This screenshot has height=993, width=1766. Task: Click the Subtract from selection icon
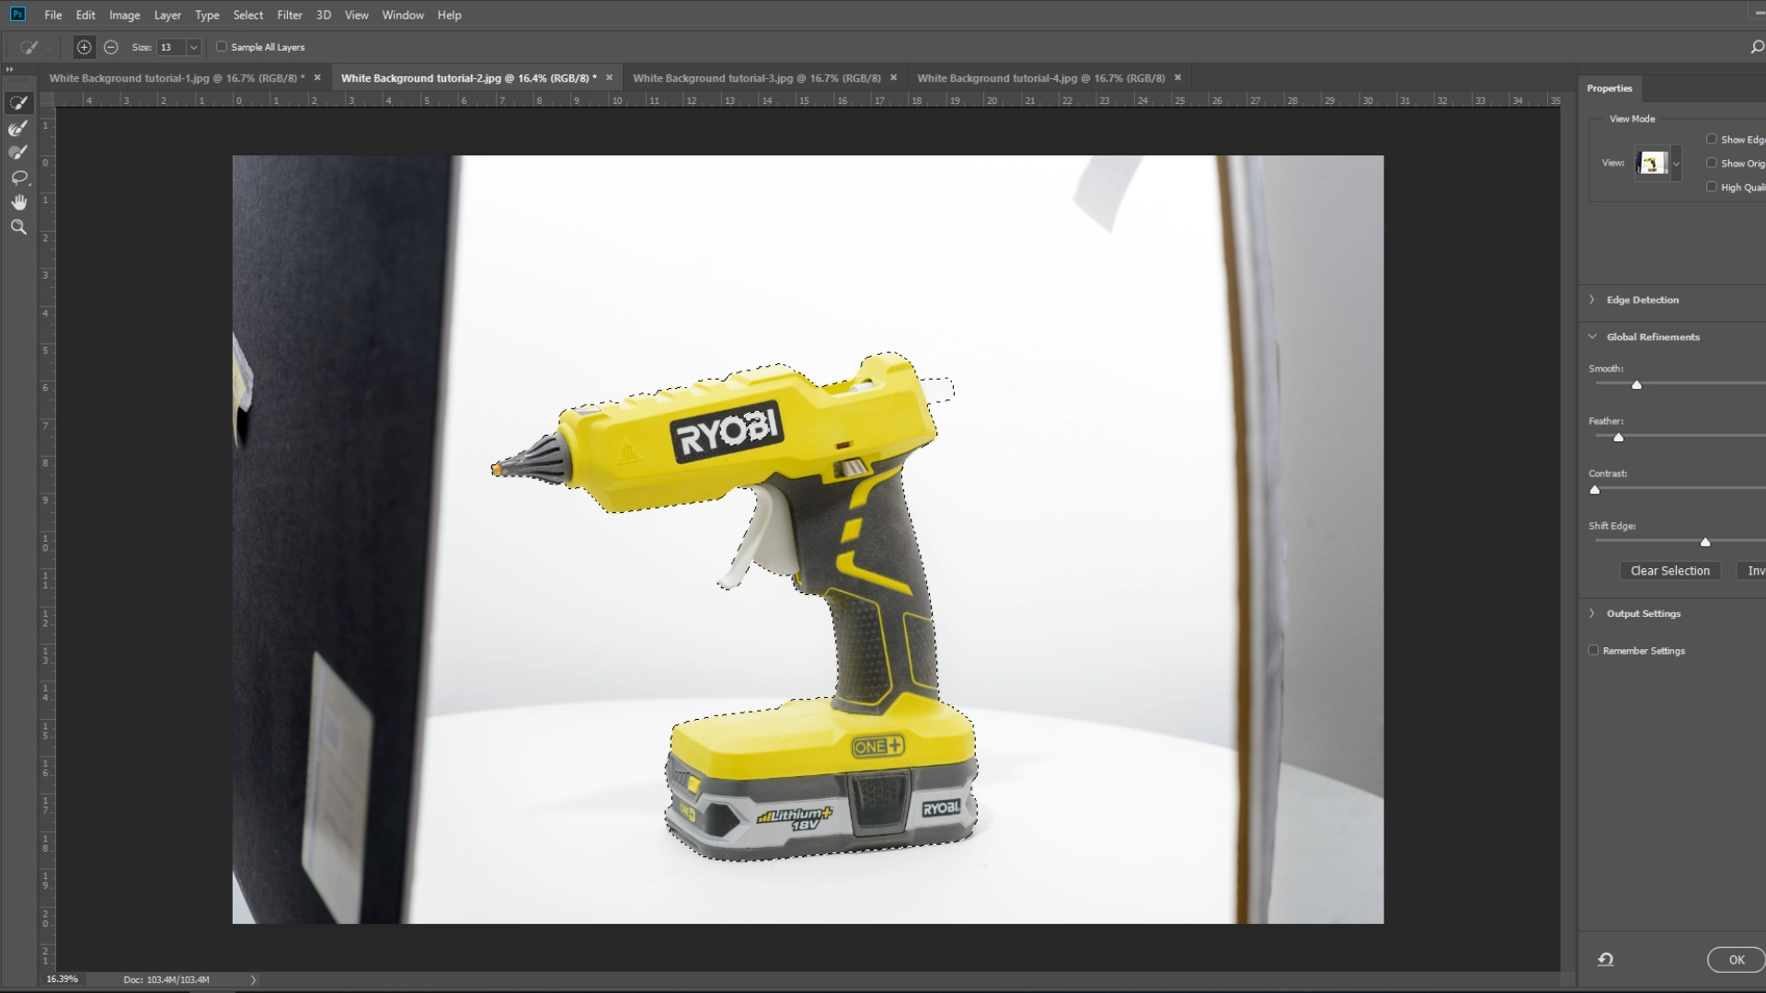111,47
